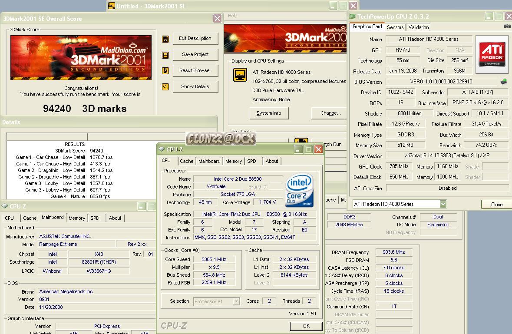Viewport: 512px width, 334px height.
Task: Click the BIOS Version field in GPU-Z
Action: coord(441,82)
